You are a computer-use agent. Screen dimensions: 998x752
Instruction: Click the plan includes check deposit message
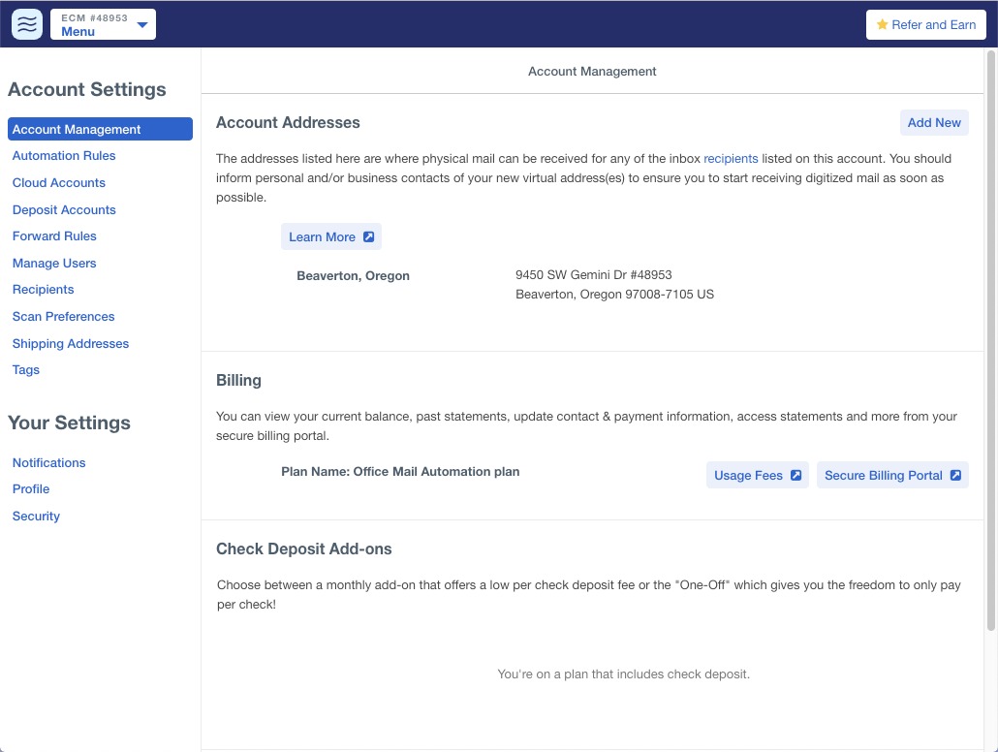pyautogui.click(x=624, y=674)
